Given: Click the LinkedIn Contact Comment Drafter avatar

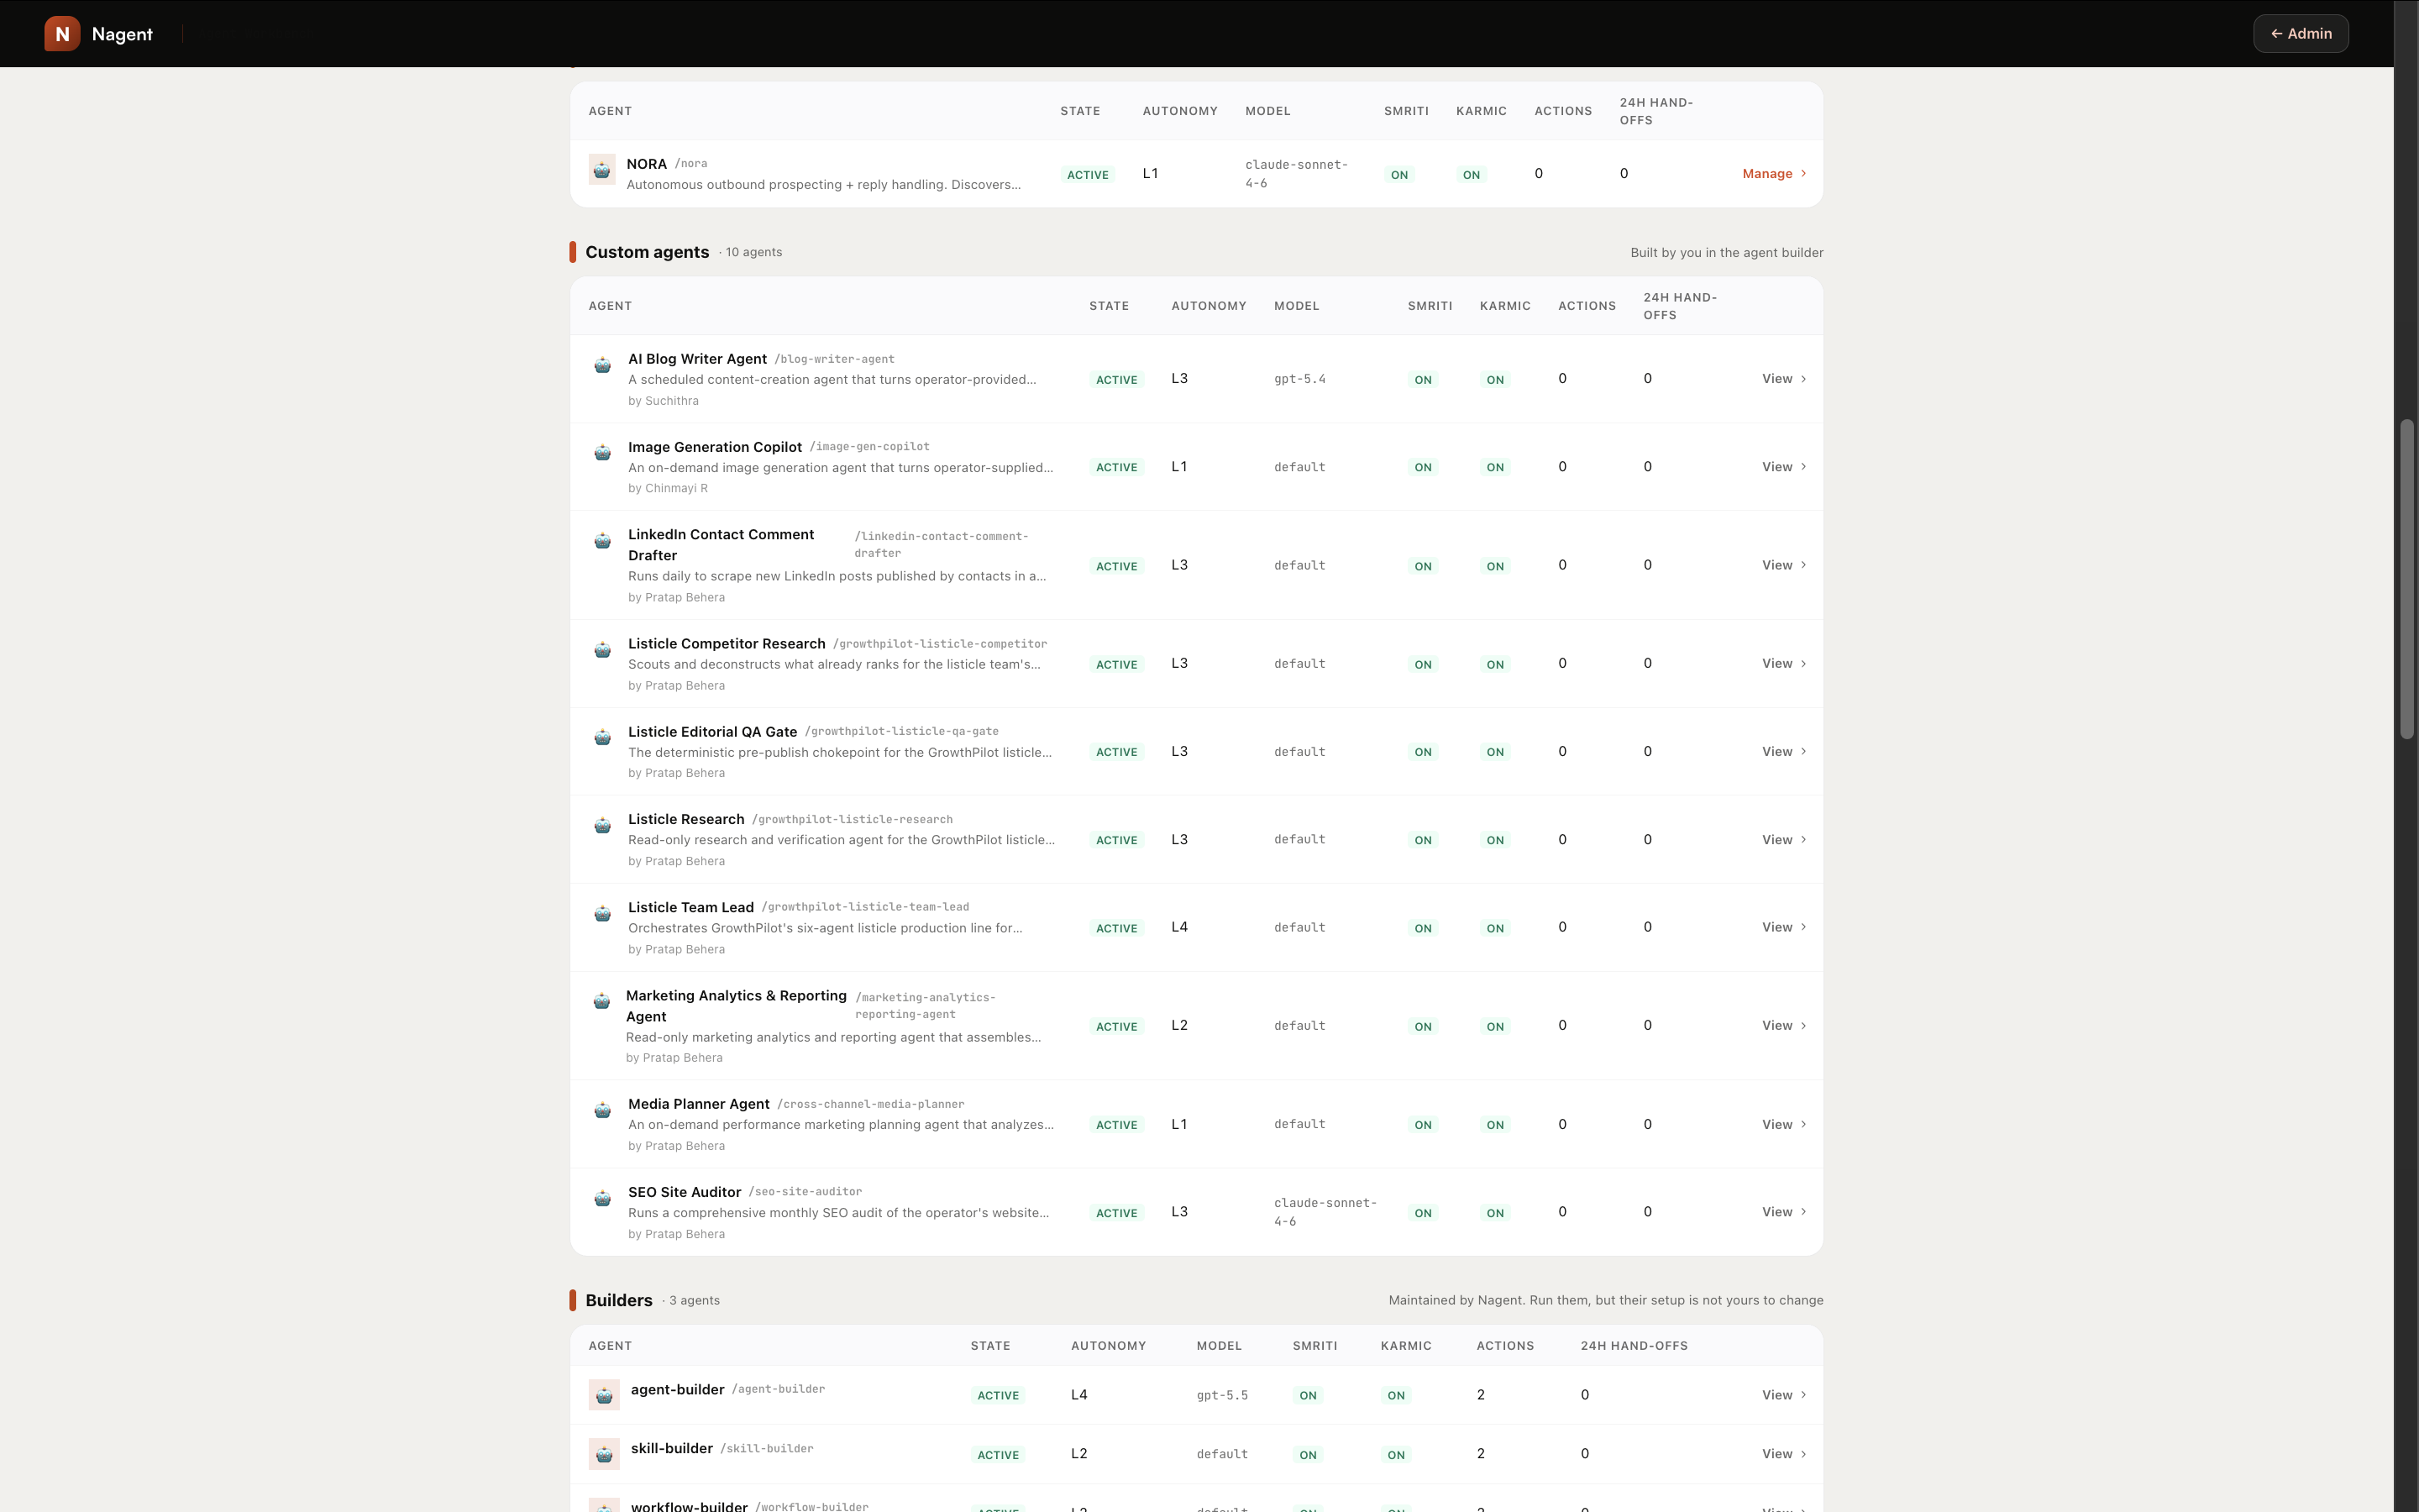Looking at the screenshot, I should [603, 541].
